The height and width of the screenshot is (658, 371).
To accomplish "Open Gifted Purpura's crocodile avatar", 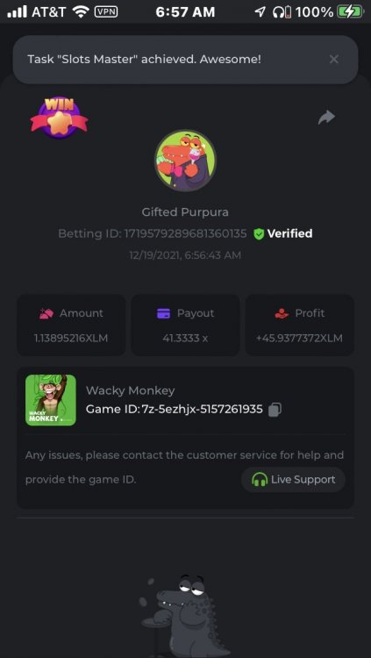I will [185, 161].
